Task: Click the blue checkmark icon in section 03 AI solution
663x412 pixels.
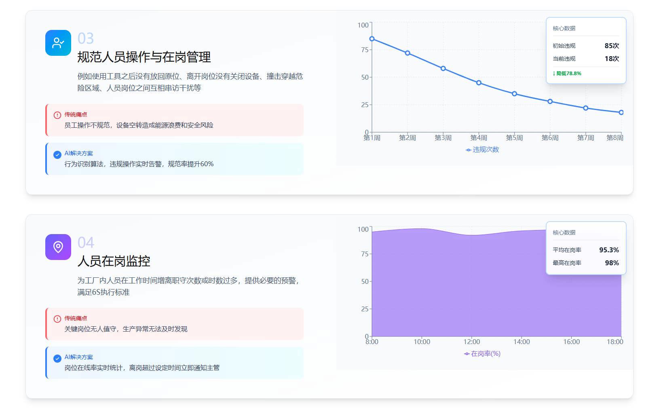Action: pyautogui.click(x=57, y=154)
